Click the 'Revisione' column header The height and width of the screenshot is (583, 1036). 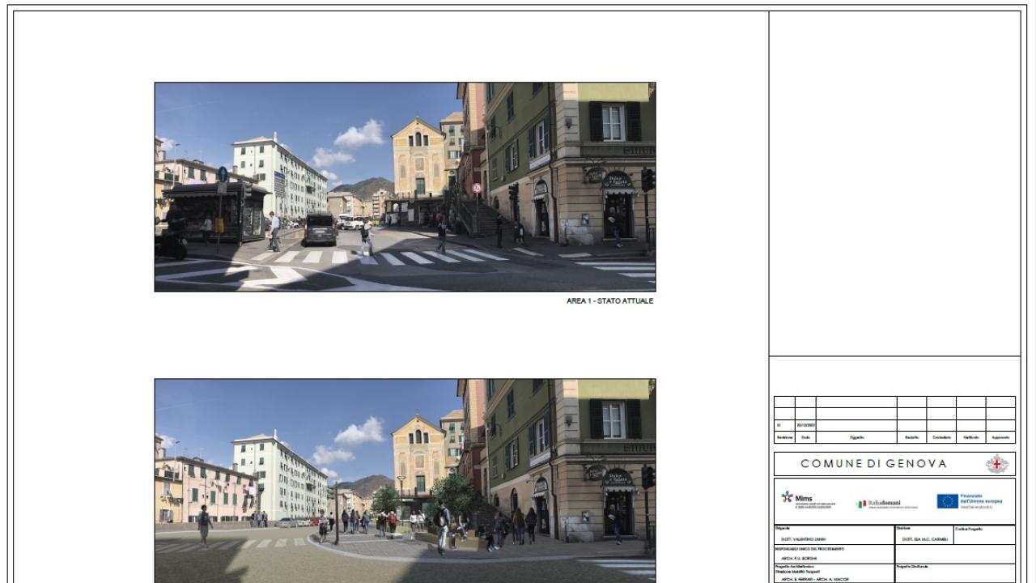784,437
